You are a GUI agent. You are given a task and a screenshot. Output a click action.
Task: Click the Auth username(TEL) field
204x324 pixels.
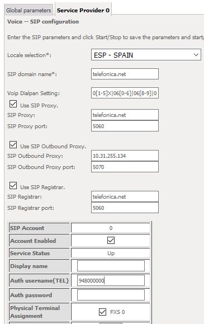pyautogui.click(x=111, y=280)
